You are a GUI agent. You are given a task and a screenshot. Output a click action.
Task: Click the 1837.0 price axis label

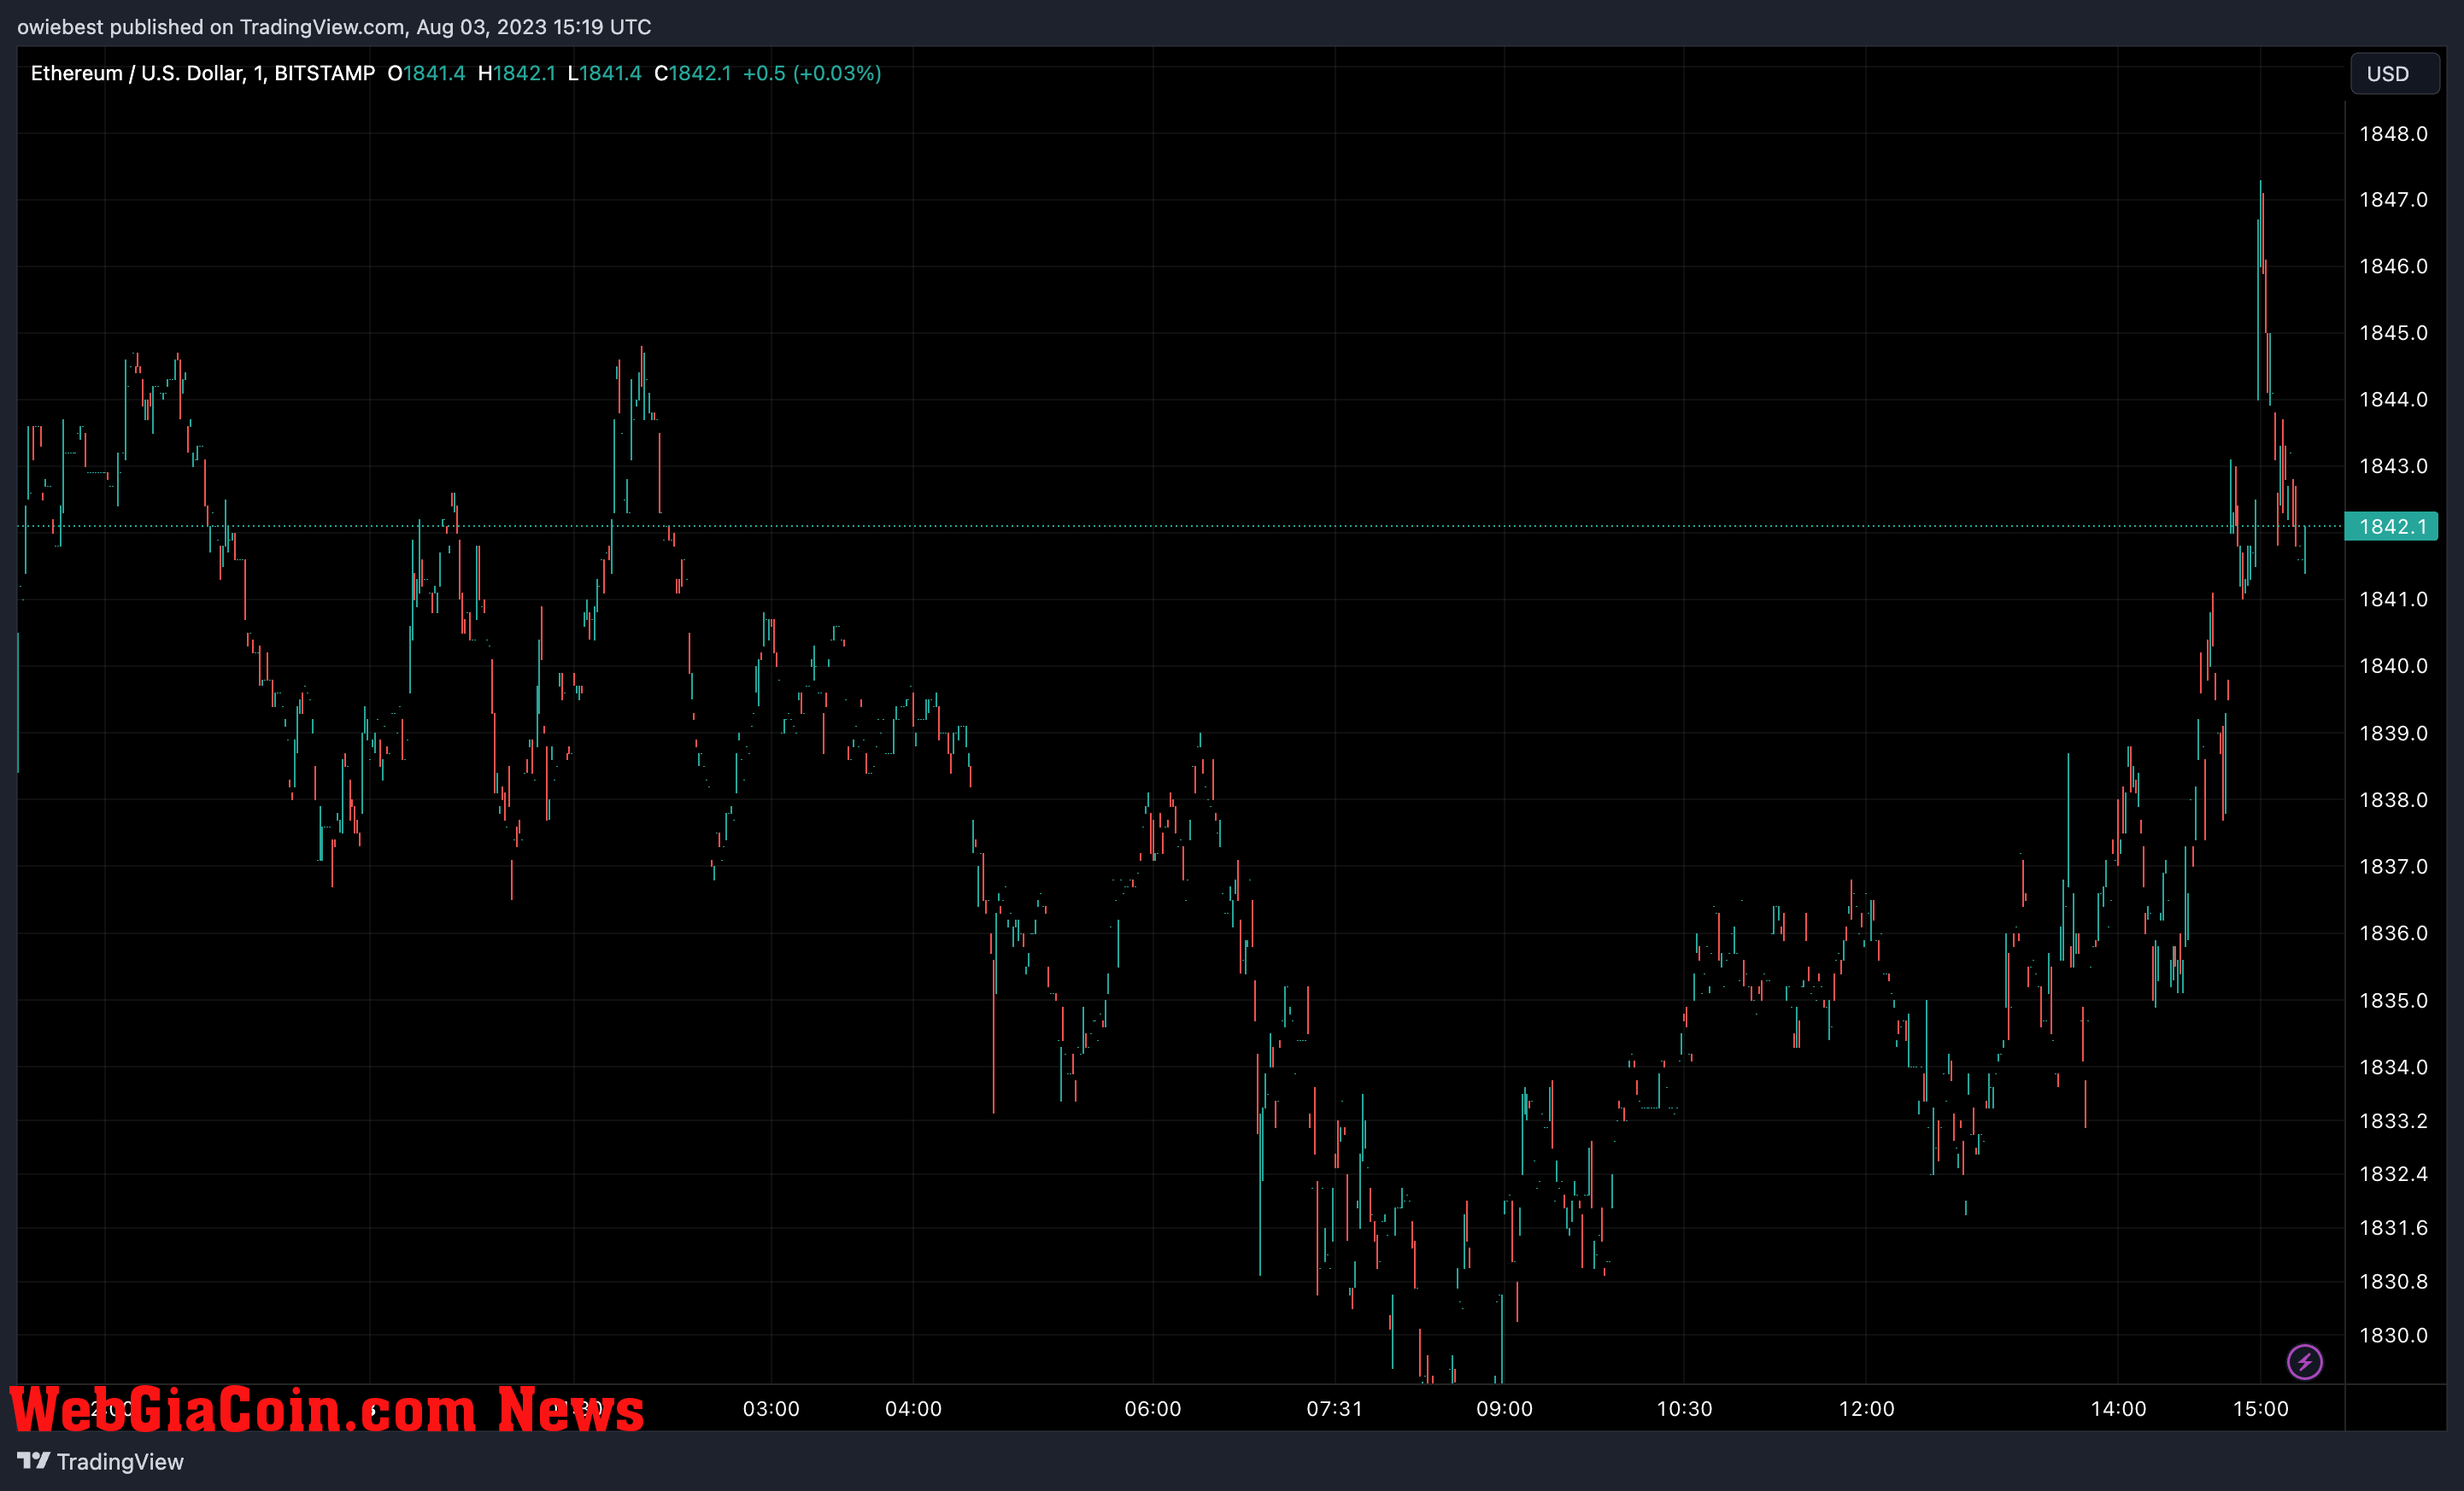tap(2393, 867)
